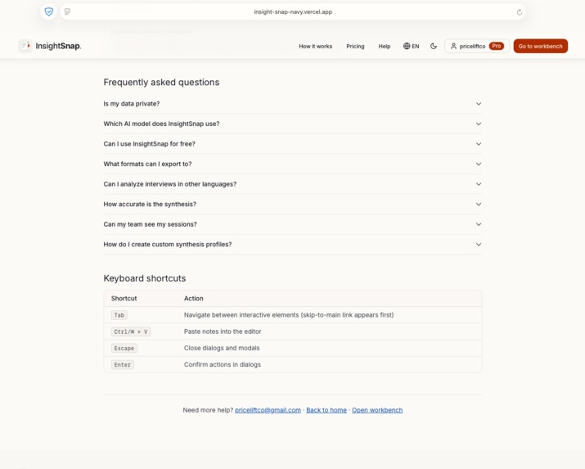Click the user profile icon beside priceliftco
Screen dimensions: 585x469
[453, 47]
